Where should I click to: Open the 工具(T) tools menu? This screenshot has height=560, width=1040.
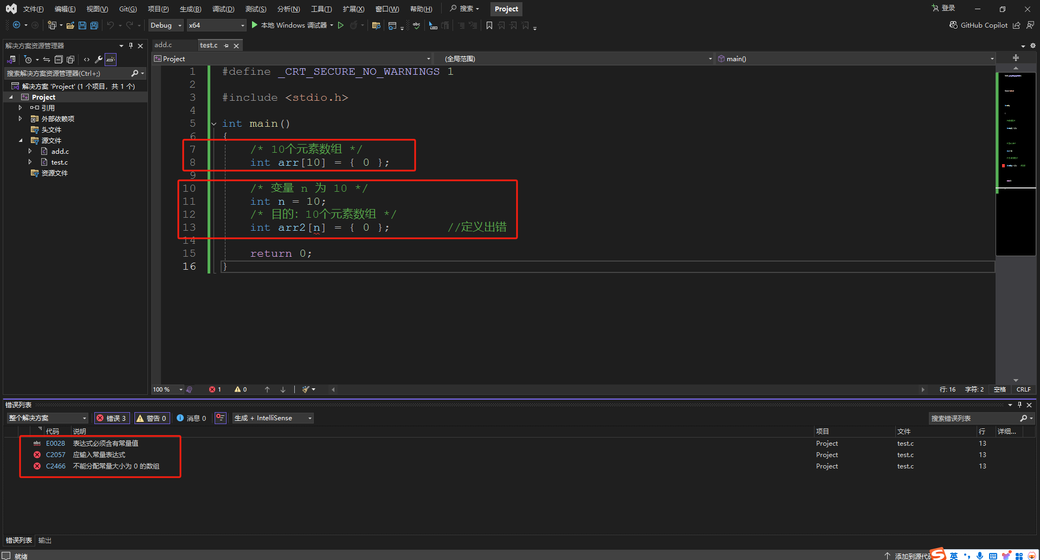[321, 9]
